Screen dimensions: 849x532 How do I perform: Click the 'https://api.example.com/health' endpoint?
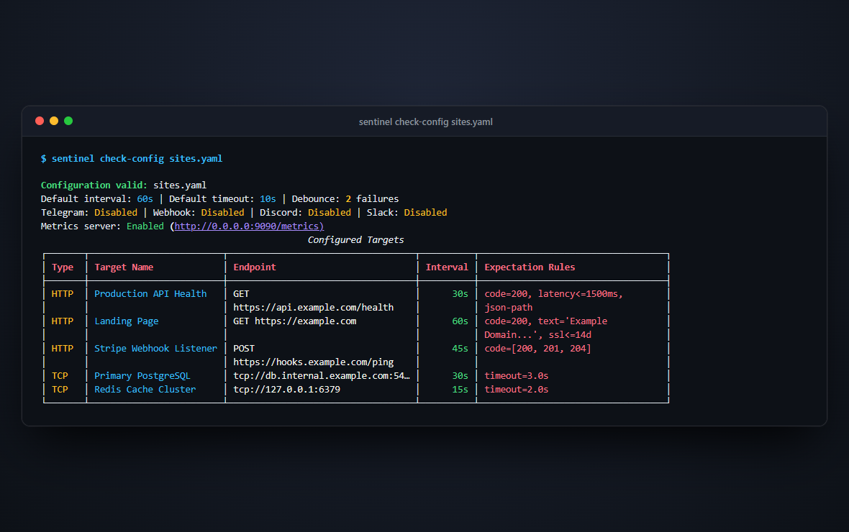click(314, 308)
